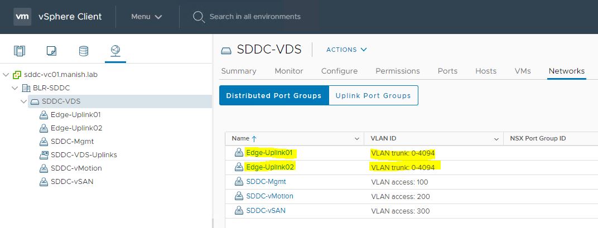The height and width of the screenshot is (228, 598).
Task: Select SDDC-VDS-Uplinks in the tree
Action: (x=84, y=154)
